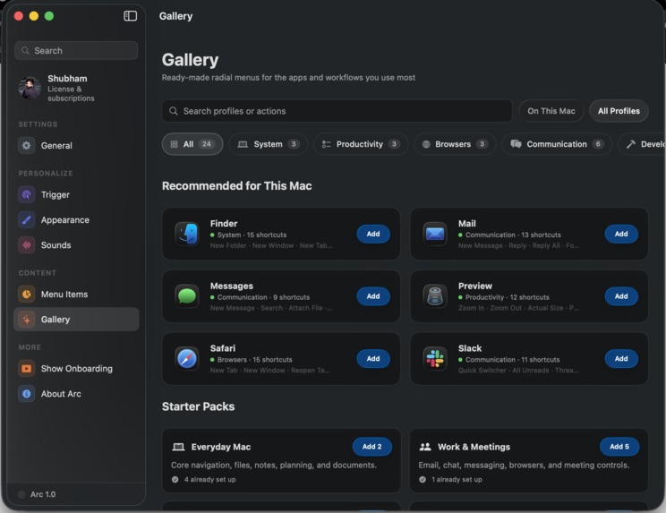Click 'Productivity · 12 shortcuts' text

[x=508, y=297]
